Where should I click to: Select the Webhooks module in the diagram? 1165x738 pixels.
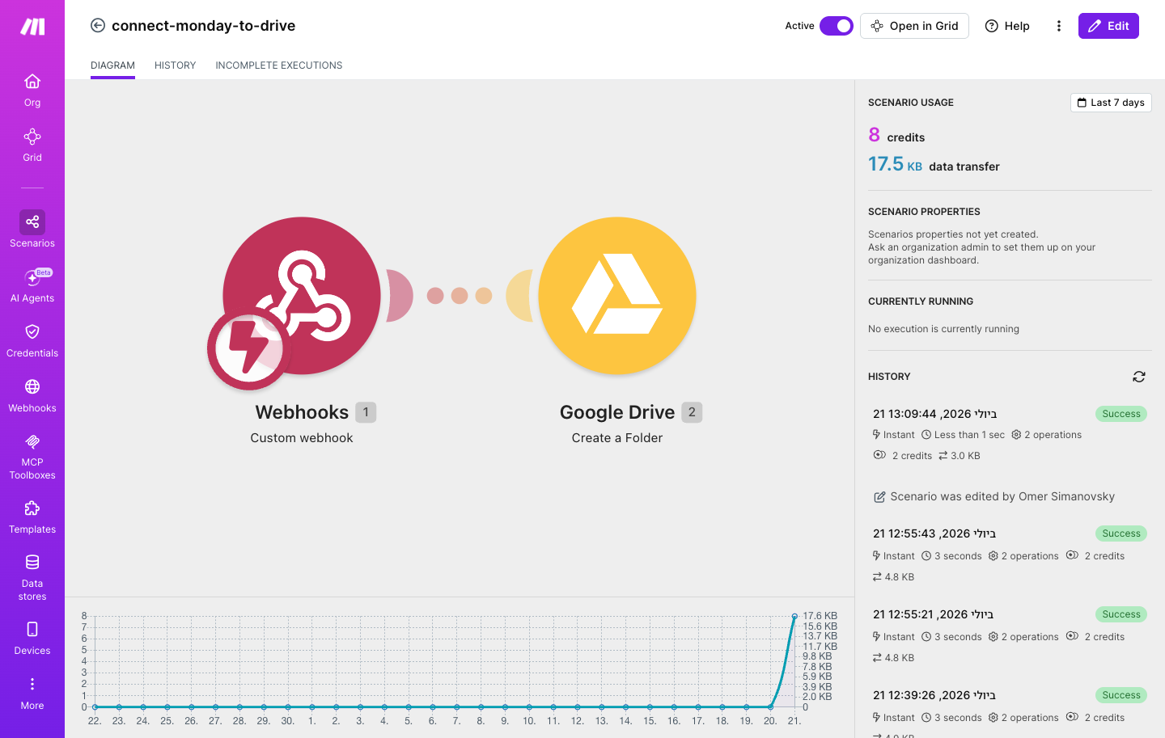302,296
